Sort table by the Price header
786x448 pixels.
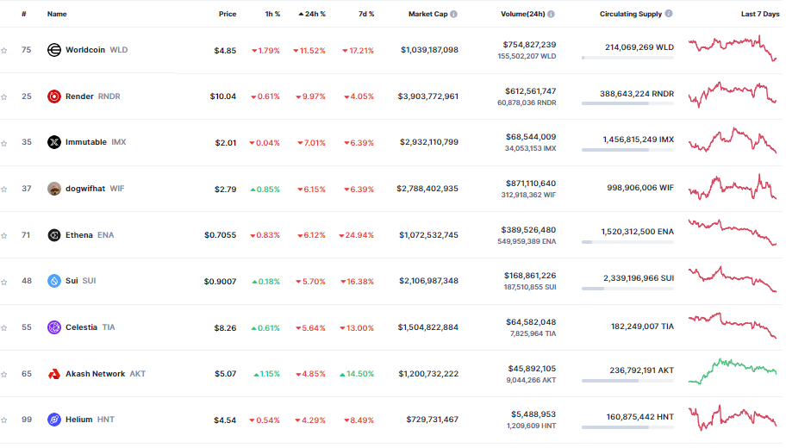click(228, 15)
